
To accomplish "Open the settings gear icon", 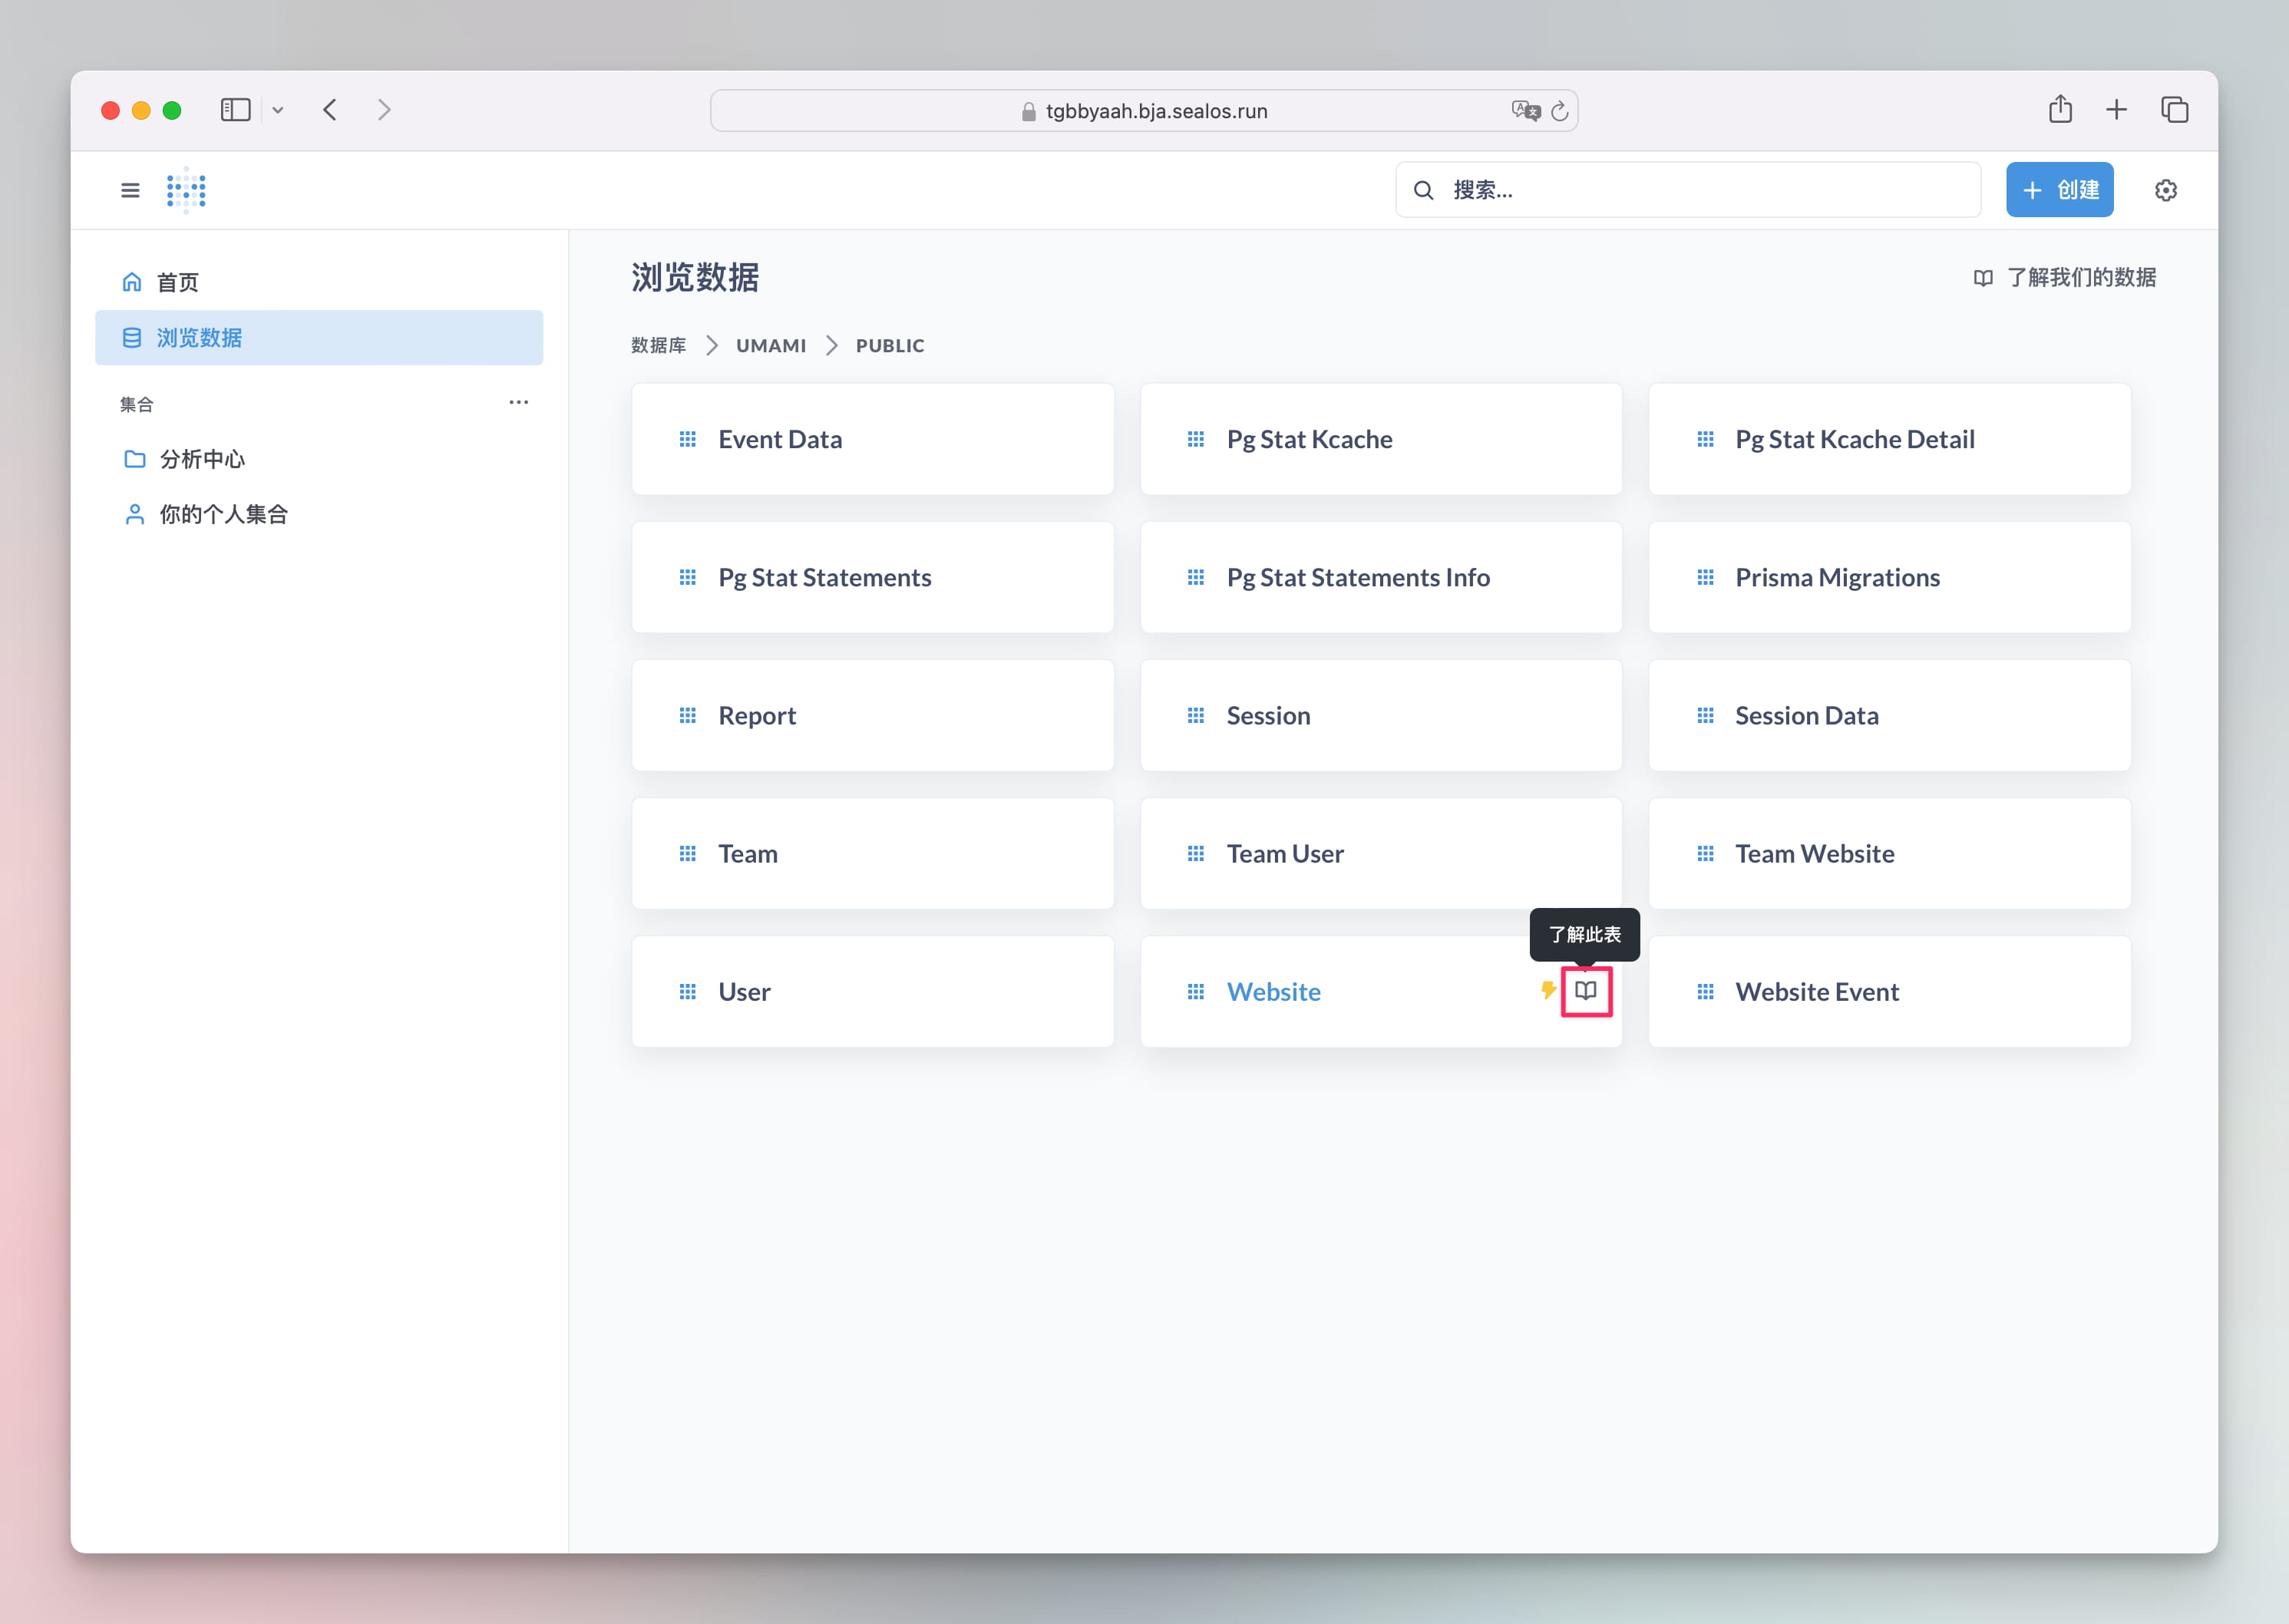I will (2165, 190).
